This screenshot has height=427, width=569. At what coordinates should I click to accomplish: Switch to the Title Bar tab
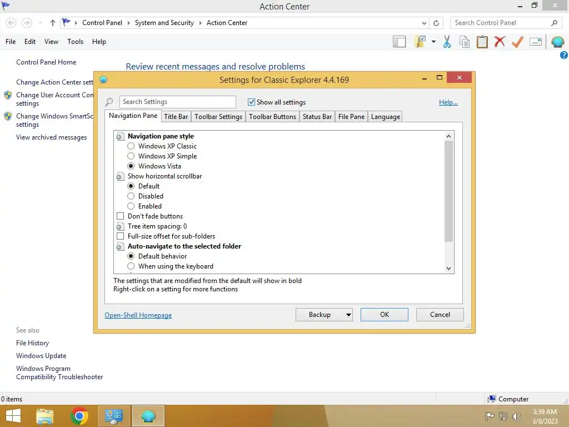176,117
